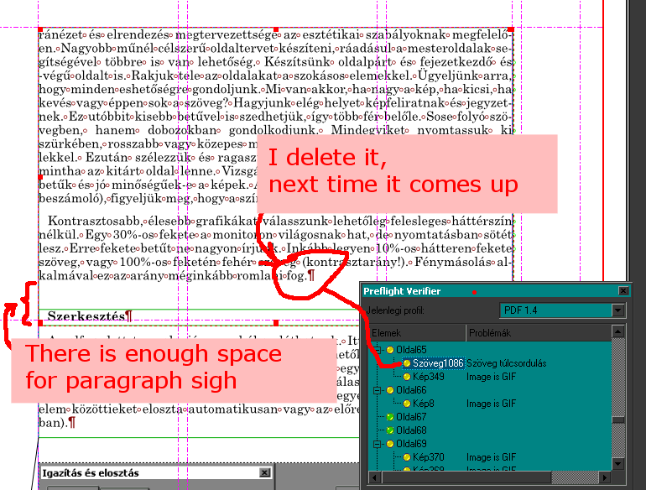Click the yellow status icon for Oldal66
Image resolution: width=646 pixels, height=490 pixels.
tap(390, 390)
